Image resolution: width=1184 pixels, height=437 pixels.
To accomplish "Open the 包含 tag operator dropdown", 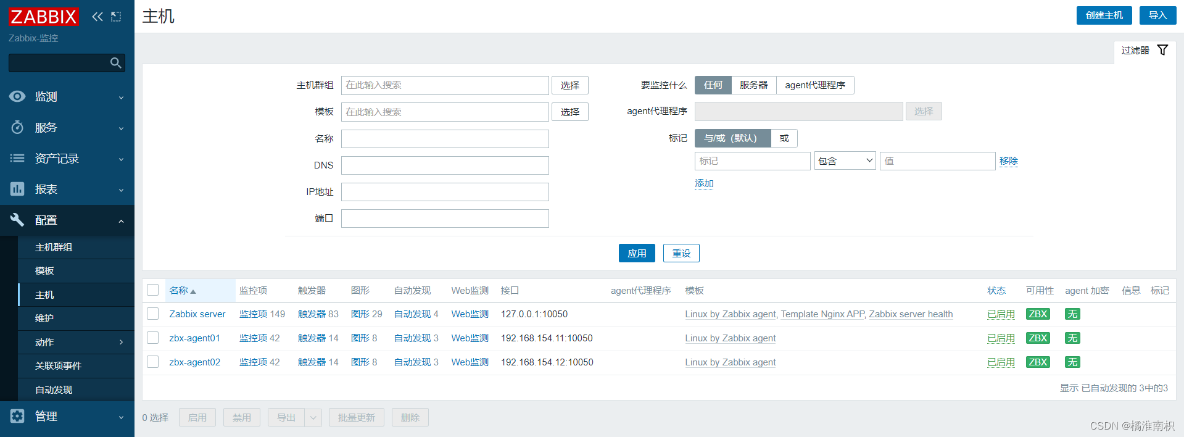I will [845, 161].
